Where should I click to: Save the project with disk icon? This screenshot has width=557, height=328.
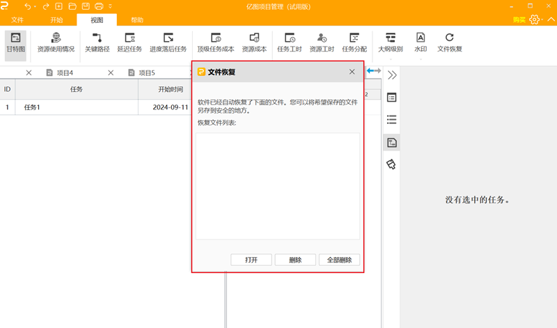(x=86, y=6)
